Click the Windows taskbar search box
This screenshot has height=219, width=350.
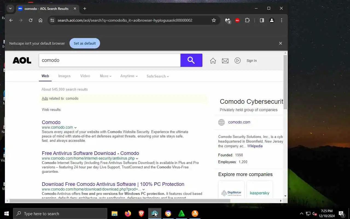tap(60, 214)
